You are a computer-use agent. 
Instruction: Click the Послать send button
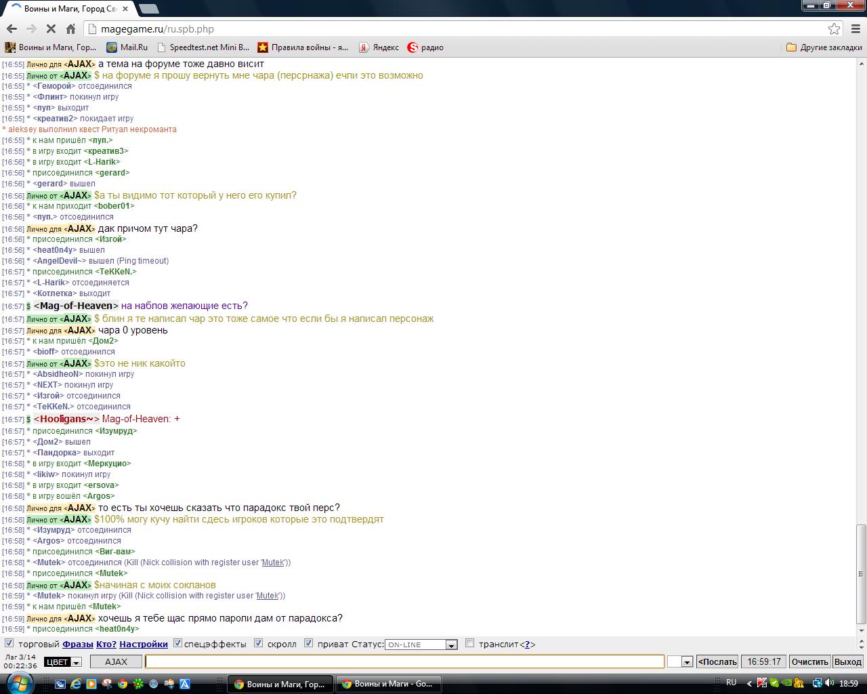(x=717, y=662)
